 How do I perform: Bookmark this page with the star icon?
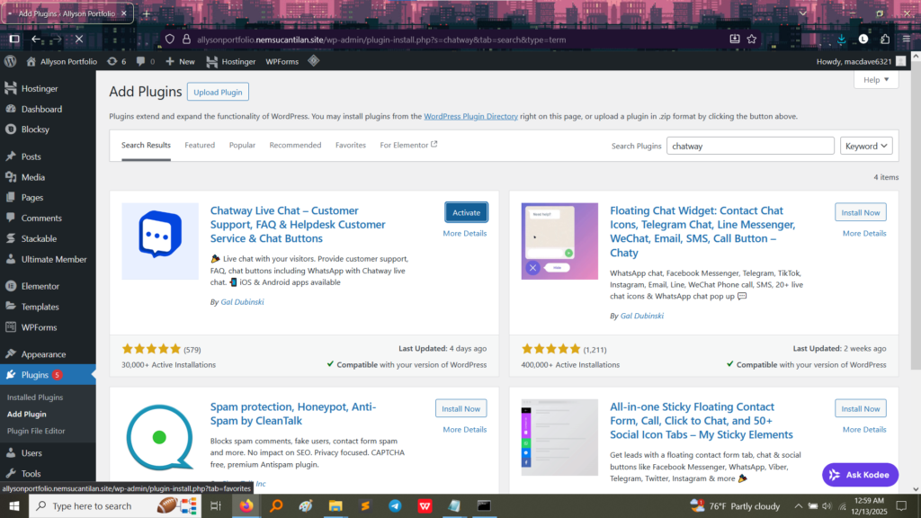[752, 39]
